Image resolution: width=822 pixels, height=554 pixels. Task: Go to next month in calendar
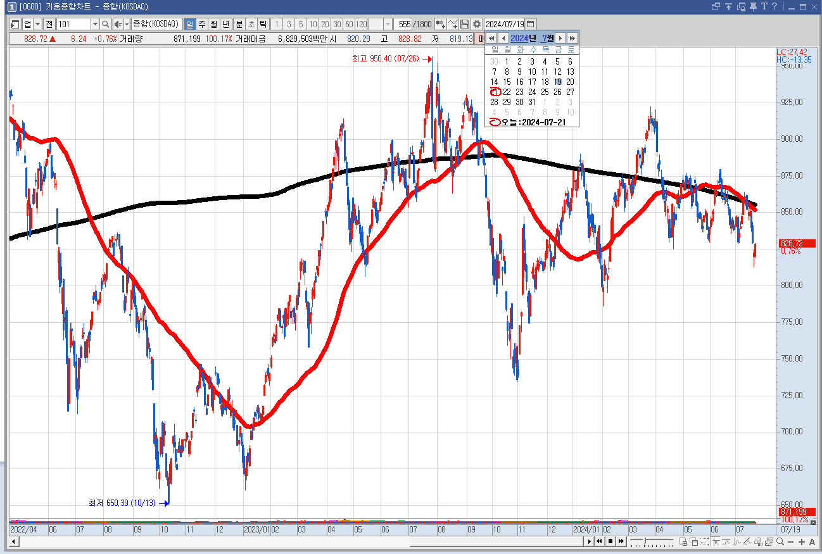560,39
